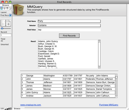Click the 'Federalis' party cell
The image size is (129, 110).
91,79
